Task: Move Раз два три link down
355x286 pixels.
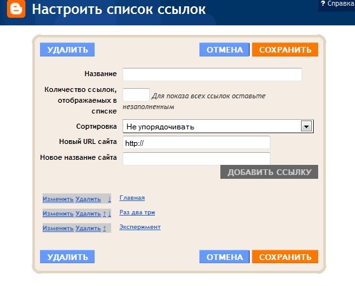Action: 109,214
